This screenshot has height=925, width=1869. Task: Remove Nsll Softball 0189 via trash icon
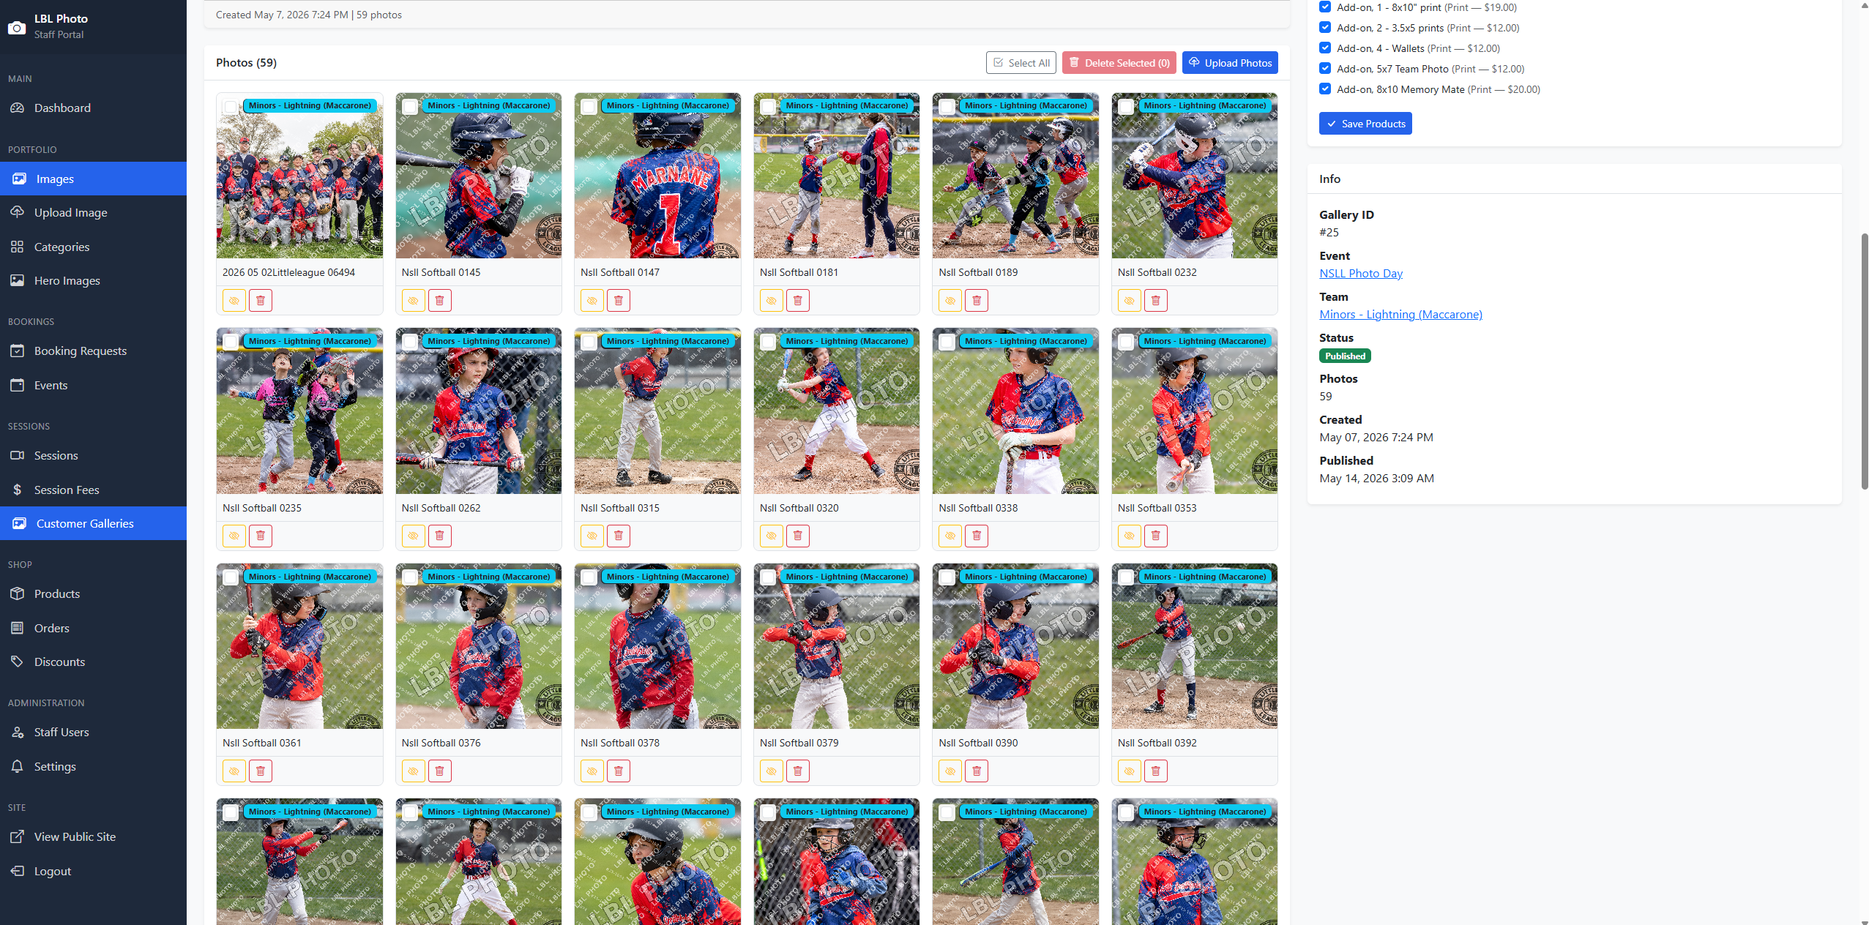(977, 301)
